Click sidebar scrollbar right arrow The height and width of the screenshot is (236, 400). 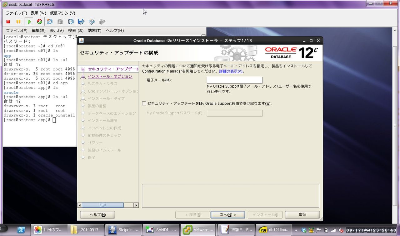pyautogui.click(x=136, y=205)
